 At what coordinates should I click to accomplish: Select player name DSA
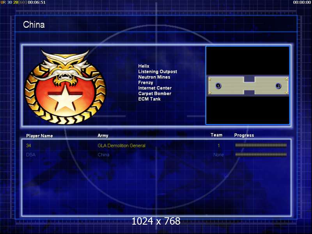pyautogui.click(x=31, y=154)
